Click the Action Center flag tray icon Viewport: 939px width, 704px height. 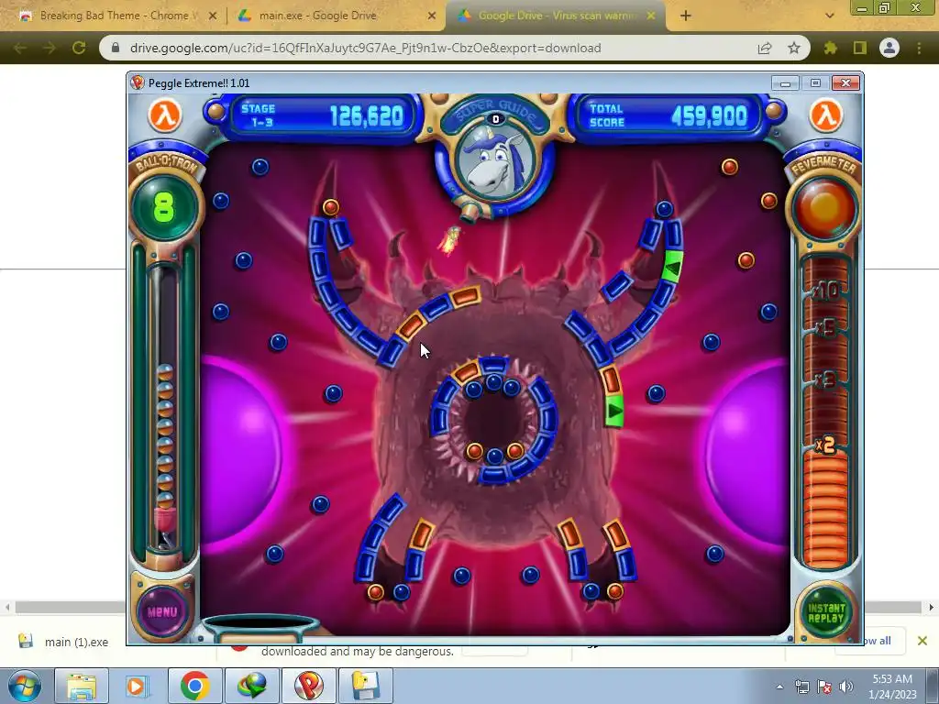click(x=824, y=687)
